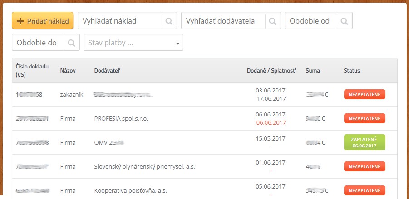409x199 pixels.
Task: Click search icon in Obdobie do field
Action: pos(72,43)
